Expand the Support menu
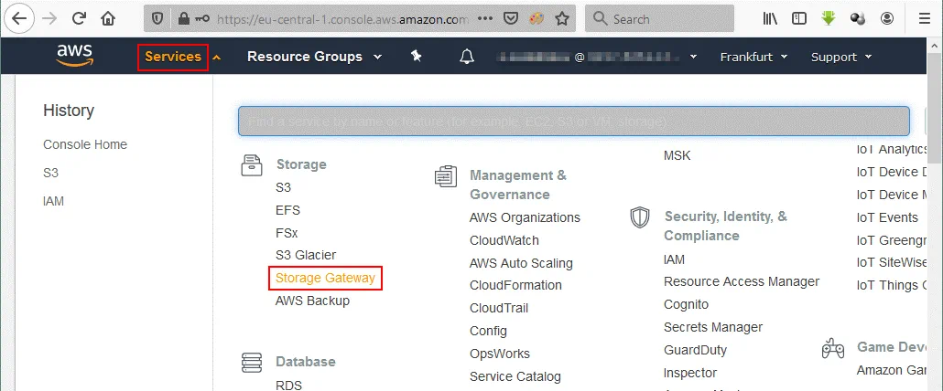Screen dimensions: 943x391 point(841,57)
